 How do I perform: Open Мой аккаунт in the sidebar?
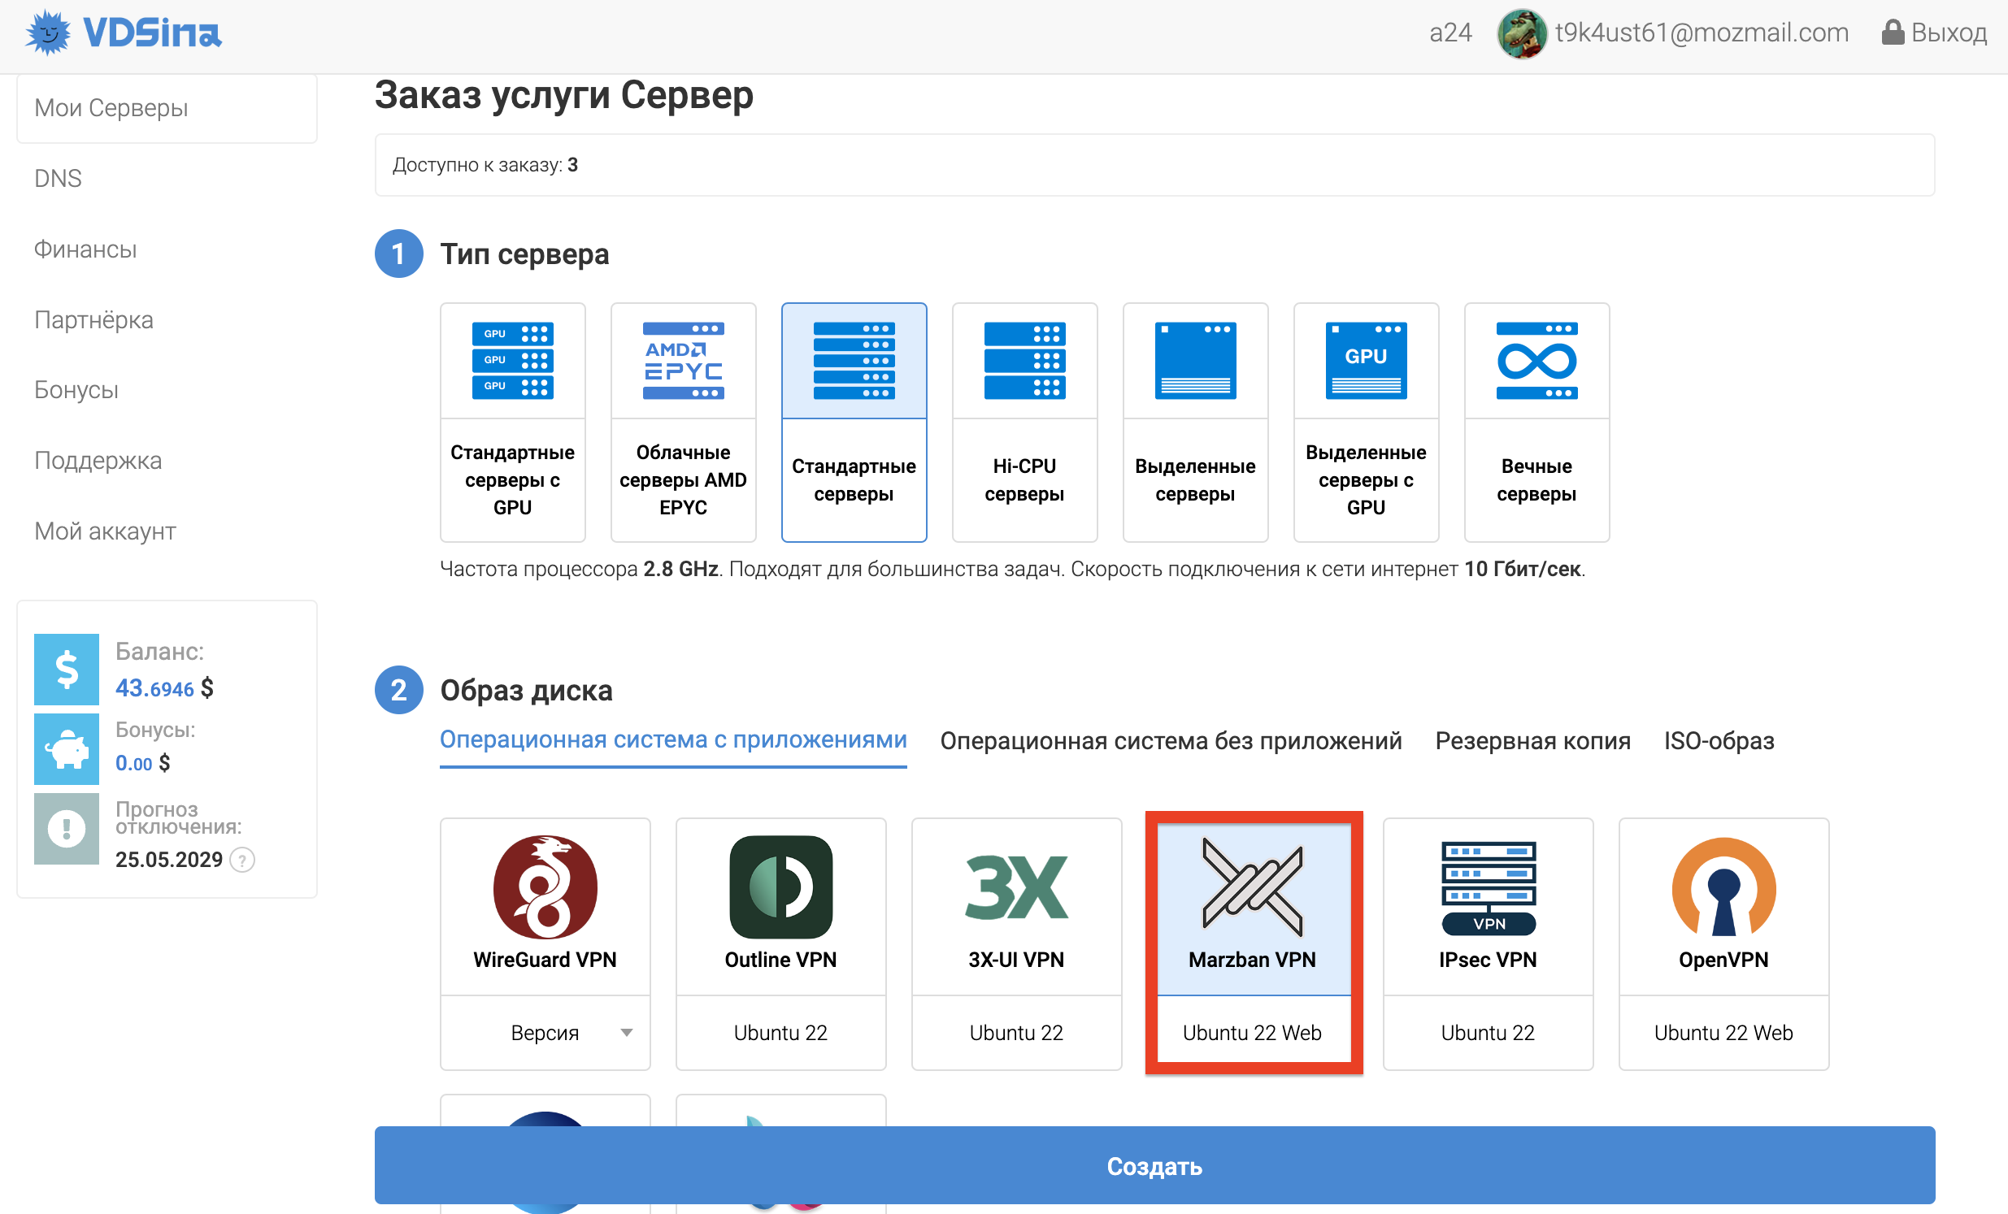click(x=105, y=531)
